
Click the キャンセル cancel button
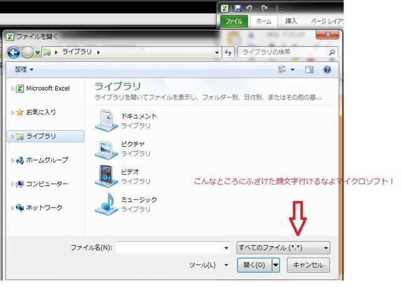point(308,265)
